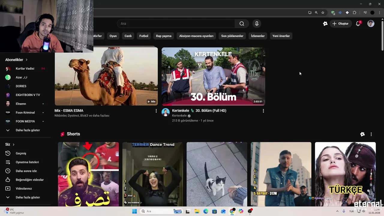Click the green shield extension icon
The image size is (384, 216).
333,13
